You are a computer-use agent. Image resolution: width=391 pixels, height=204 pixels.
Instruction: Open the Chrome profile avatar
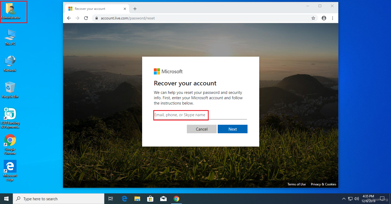(324, 18)
